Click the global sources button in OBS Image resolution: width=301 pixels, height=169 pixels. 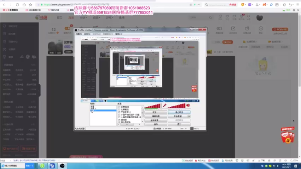156,120
